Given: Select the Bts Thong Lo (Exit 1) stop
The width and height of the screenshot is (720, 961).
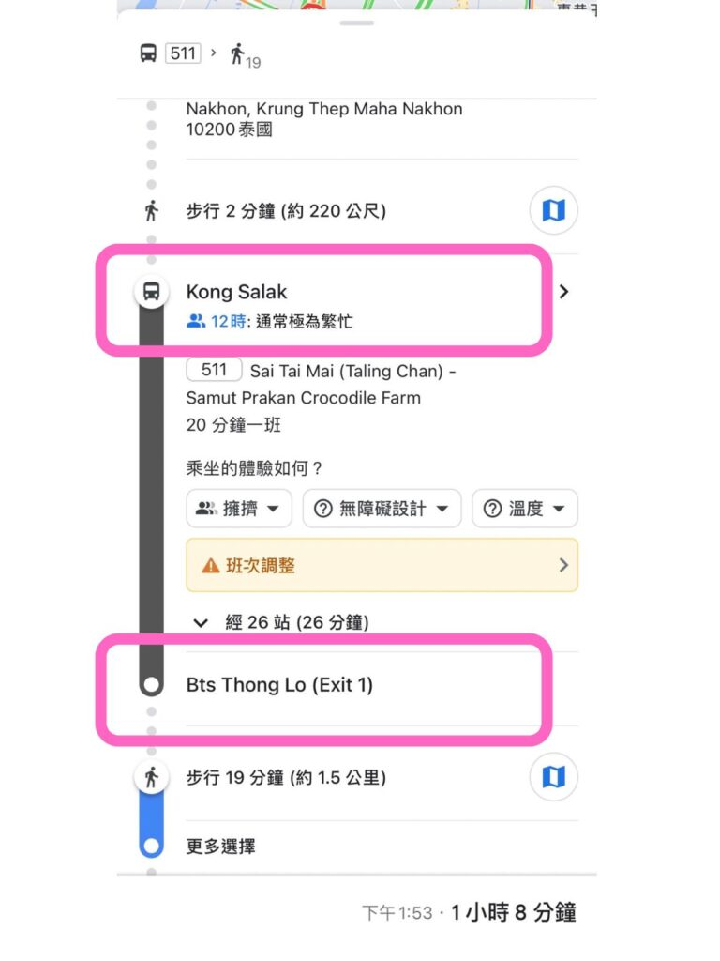Looking at the screenshot, I should point(279,684).
